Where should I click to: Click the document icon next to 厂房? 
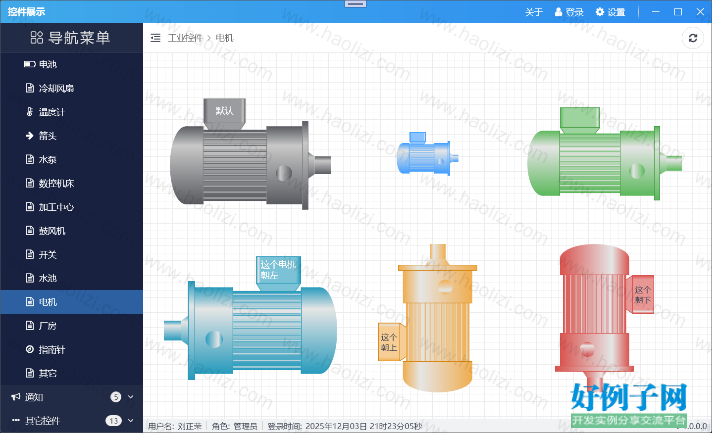pyautogui.click(x=30, y=326)
